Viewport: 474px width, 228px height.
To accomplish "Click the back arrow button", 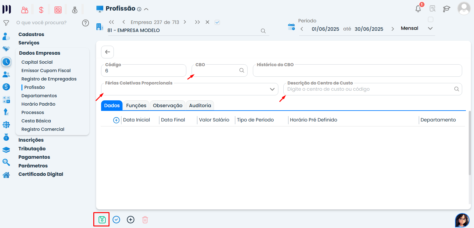I will [107, 52].
